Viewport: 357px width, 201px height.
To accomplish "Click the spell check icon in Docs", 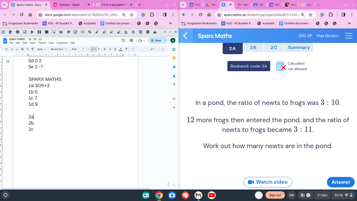I will pos(27,49).
